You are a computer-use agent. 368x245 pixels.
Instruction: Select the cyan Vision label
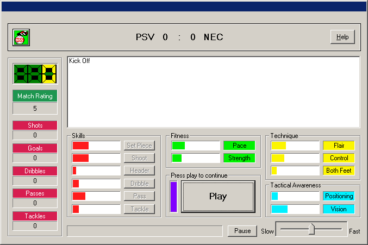(339, 209)
